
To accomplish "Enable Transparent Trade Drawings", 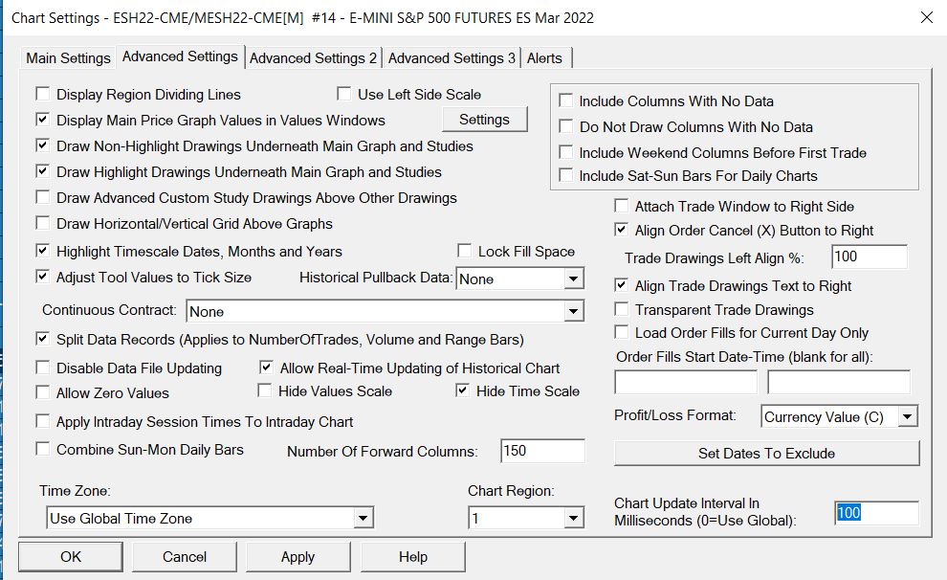I will point(622,309).
